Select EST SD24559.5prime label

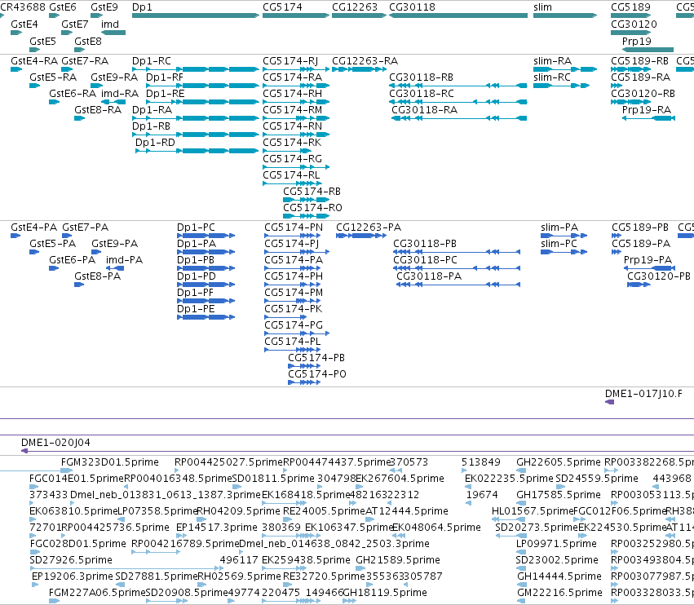[x=597, y=479]
